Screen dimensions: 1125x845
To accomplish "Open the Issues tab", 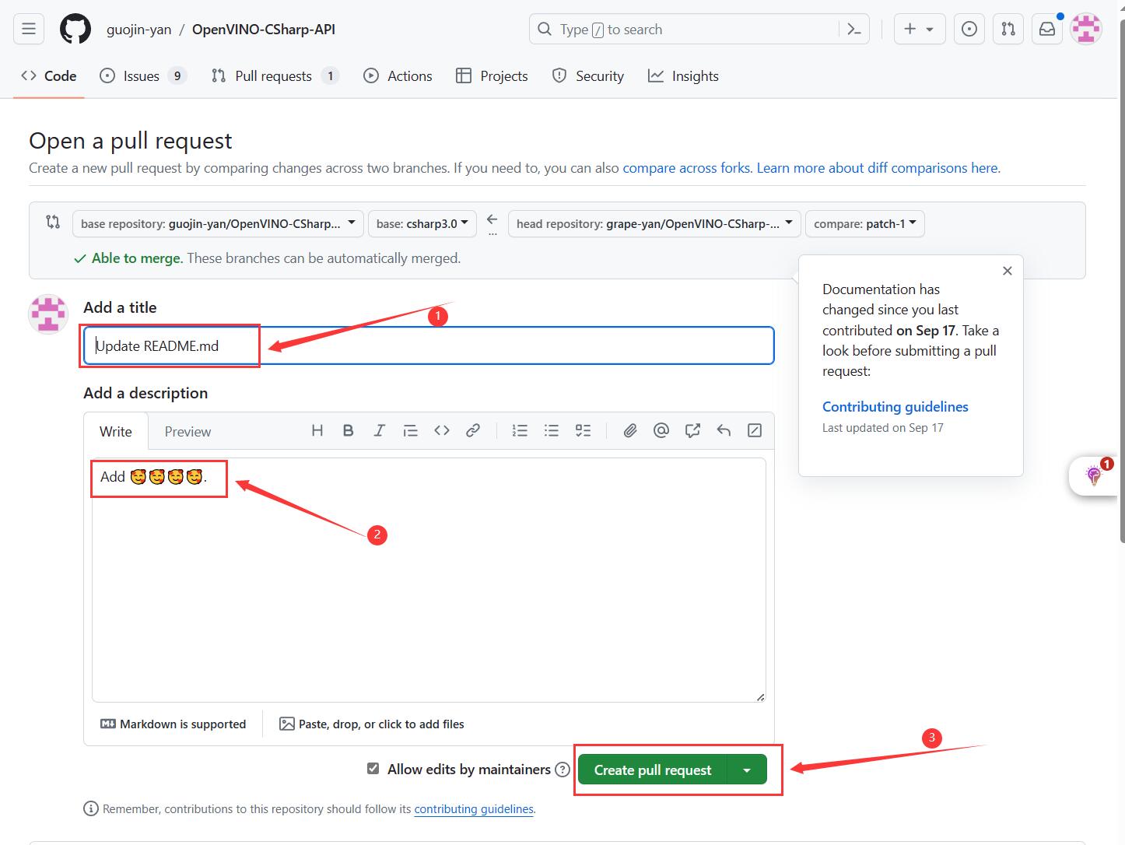I will tap(143, 75).
